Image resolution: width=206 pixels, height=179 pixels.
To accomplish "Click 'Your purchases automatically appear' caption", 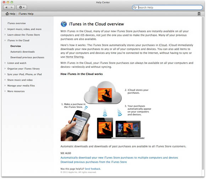I will tap(138, 110).
